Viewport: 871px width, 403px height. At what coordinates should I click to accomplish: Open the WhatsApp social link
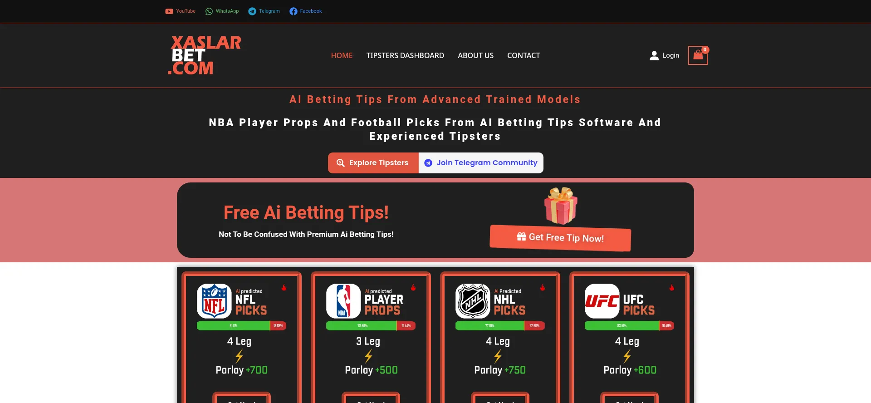click(x=222, y=11)
